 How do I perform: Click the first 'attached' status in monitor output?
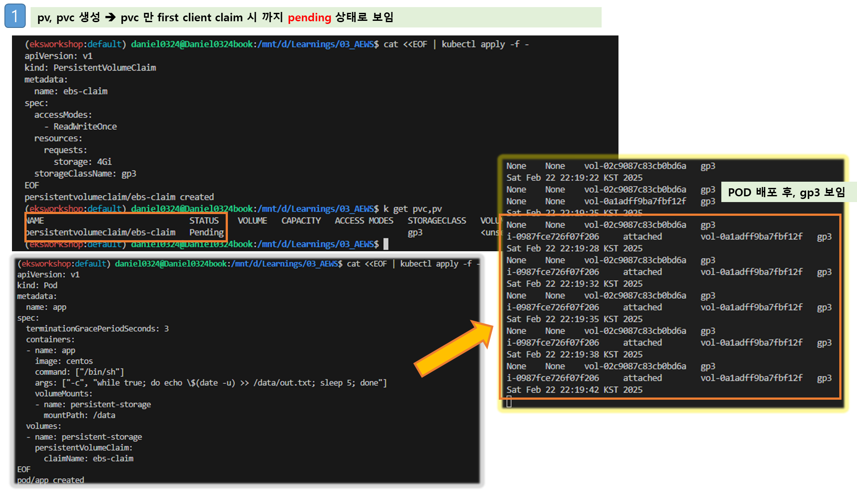pyautogui.click(x=642, y=237)
